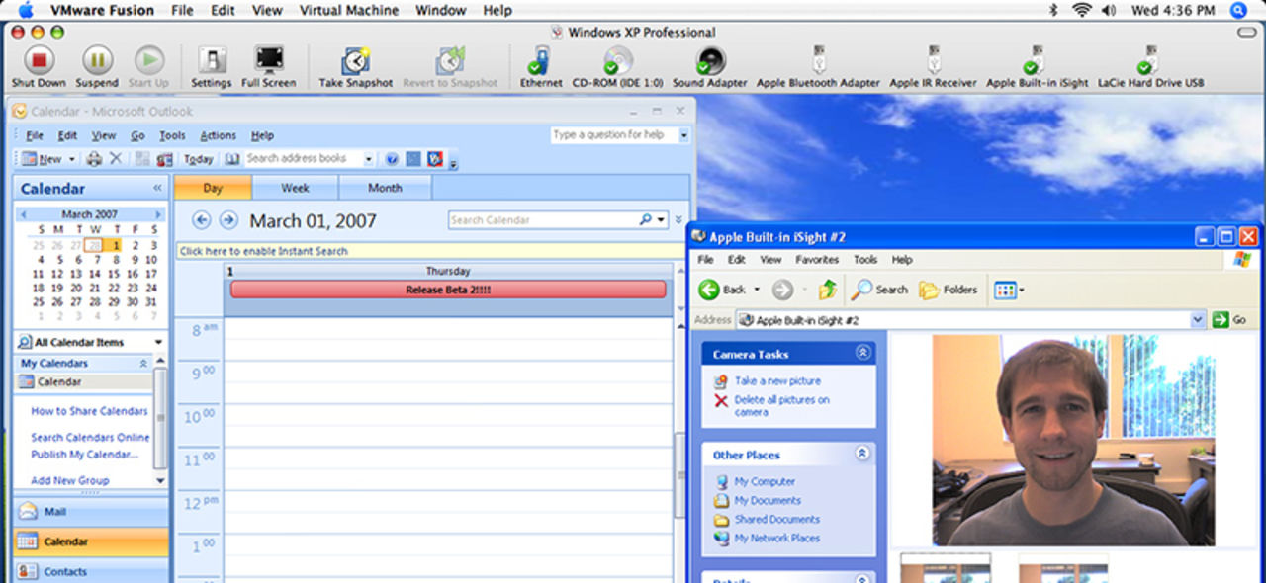Take a Snapshot of the virtual machine

coord(354,61)
